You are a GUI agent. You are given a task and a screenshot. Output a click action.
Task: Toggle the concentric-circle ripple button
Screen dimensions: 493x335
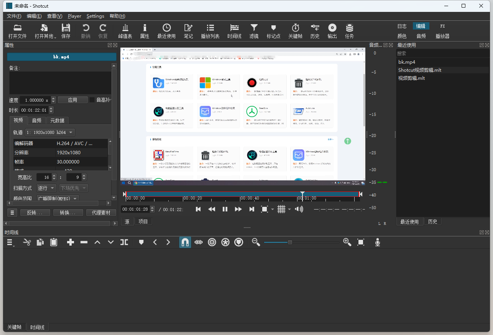(212, 242)
